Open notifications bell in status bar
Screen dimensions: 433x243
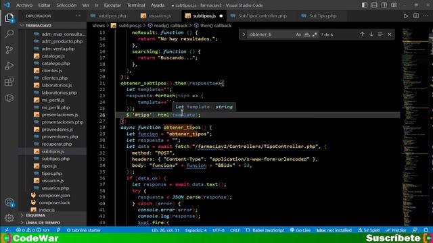(x=426, y=230)
